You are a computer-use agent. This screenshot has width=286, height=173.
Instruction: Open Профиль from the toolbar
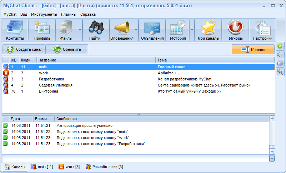pyautogui.click(x=42, y=30)
